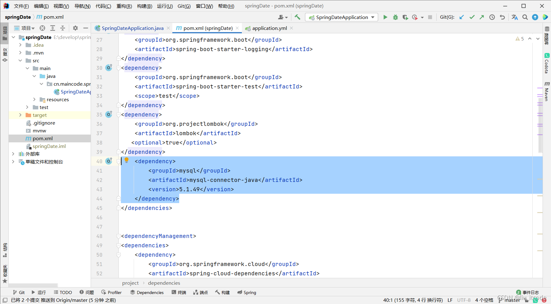Viewport: 551px width, 304px height.
Task: Open the 终端 terminal tool window
Action: click(x=179, y=292)
